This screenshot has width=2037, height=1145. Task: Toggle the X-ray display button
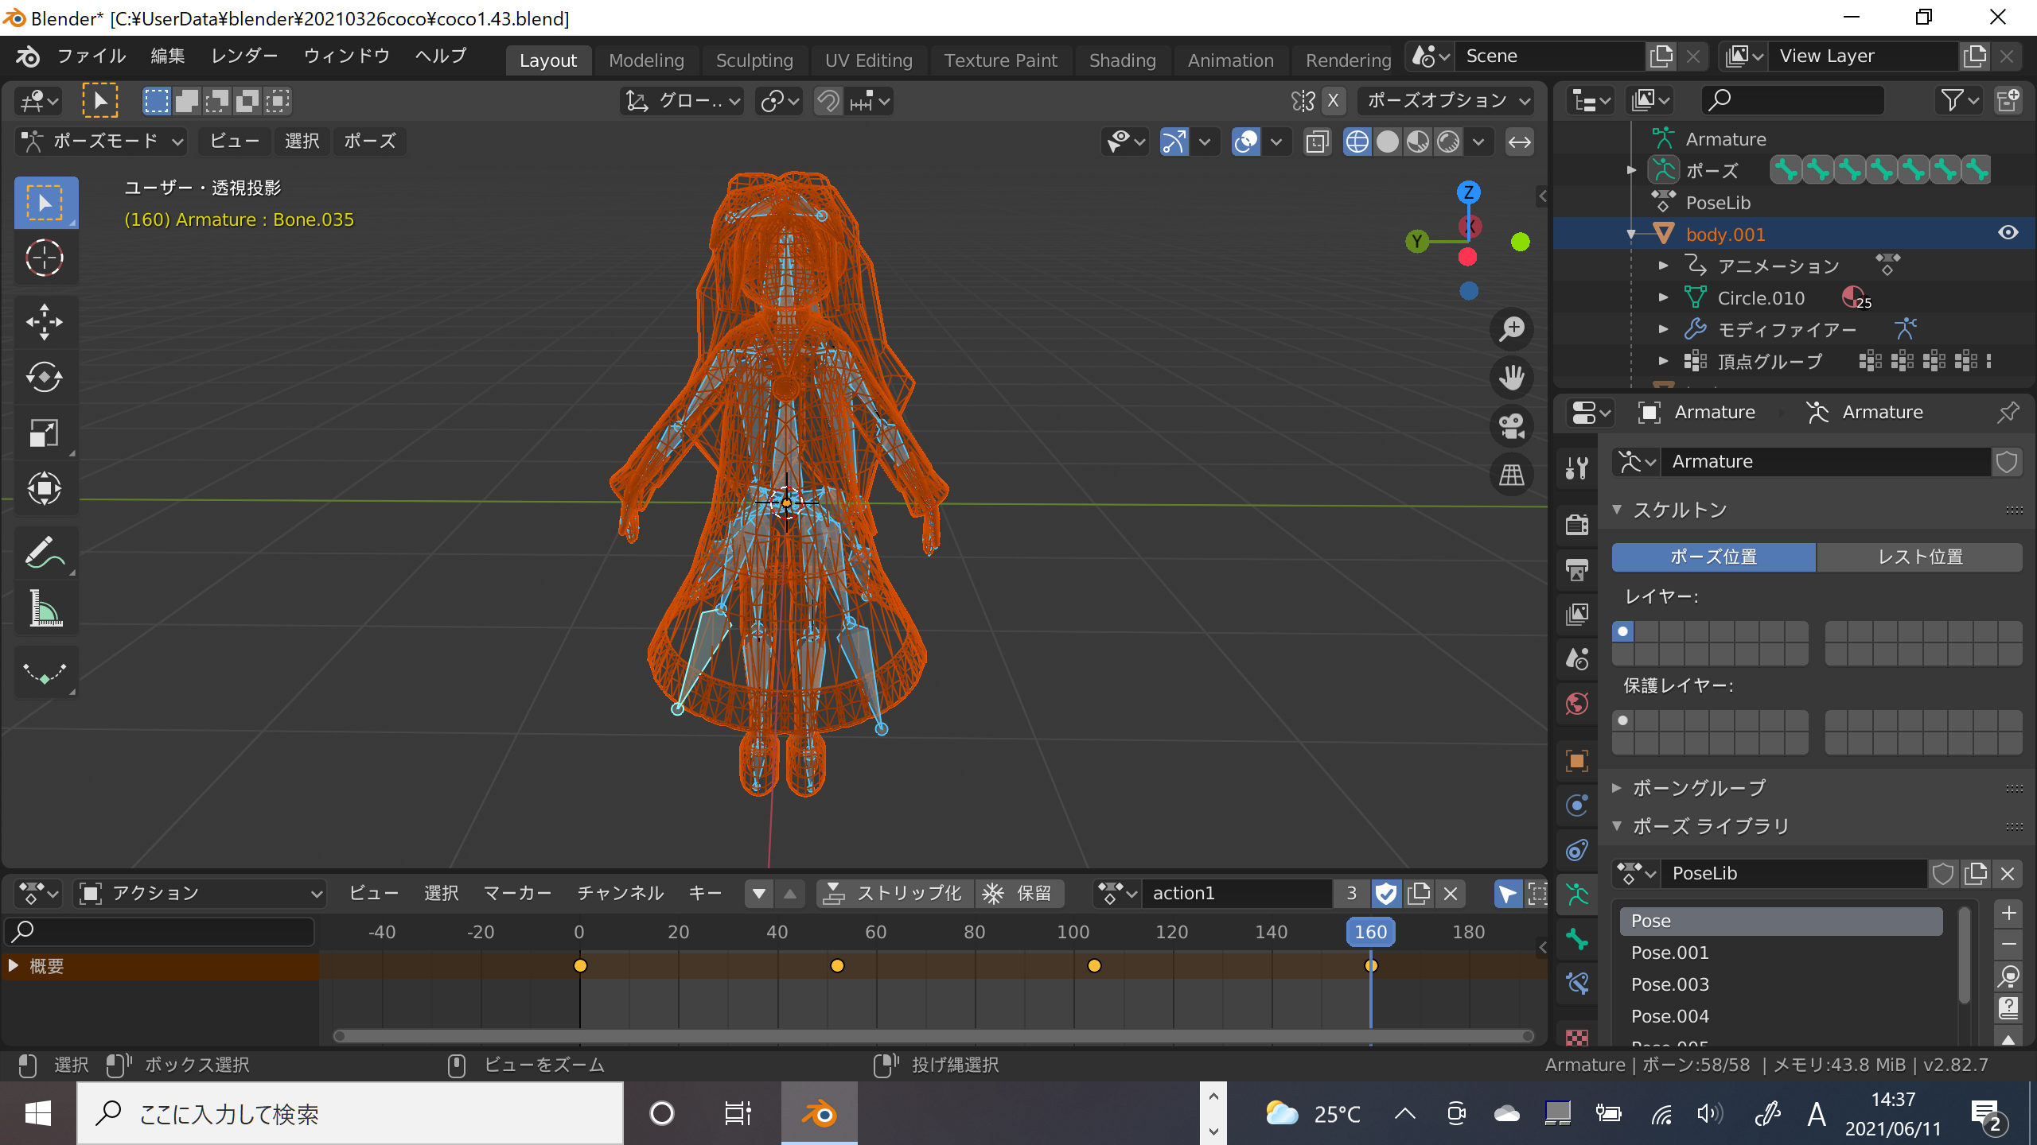(1318, 142)
